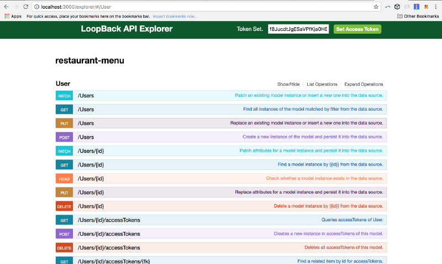Viewport: 442px width, 264px height.
Task: Open the User model heading link
Action: (x=63, y=84)
